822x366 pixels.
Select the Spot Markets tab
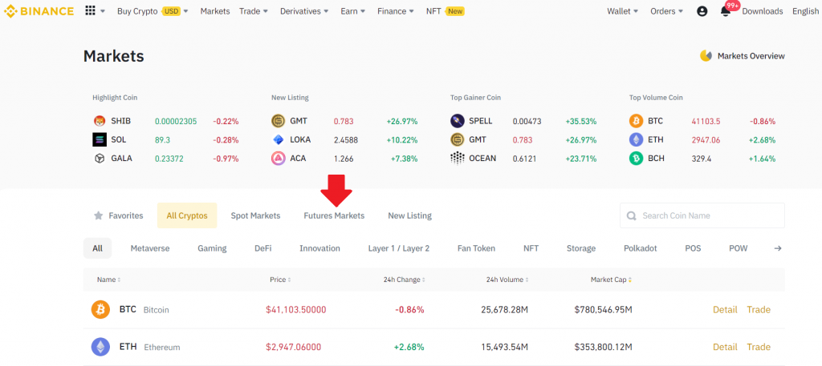(255, 215)
